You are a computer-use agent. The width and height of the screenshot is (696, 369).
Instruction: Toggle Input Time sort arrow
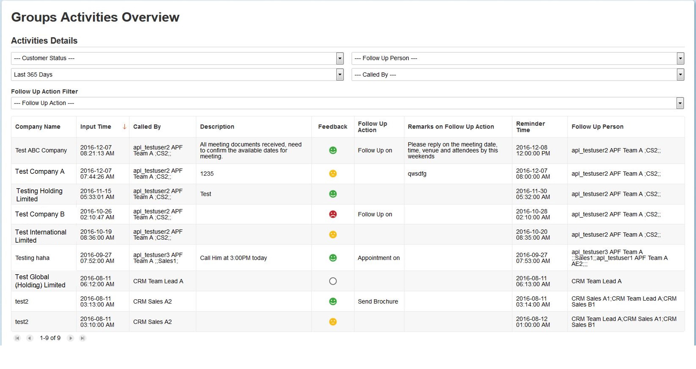pos(124,127)
